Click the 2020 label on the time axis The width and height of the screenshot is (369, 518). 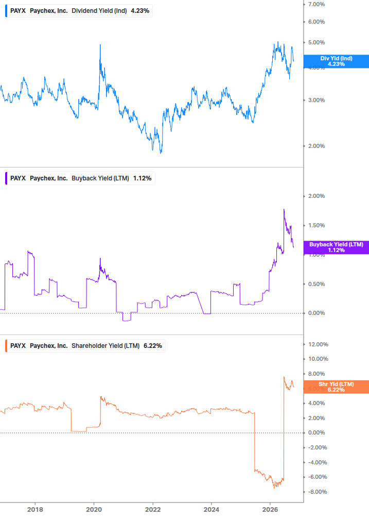coord(94,509)
